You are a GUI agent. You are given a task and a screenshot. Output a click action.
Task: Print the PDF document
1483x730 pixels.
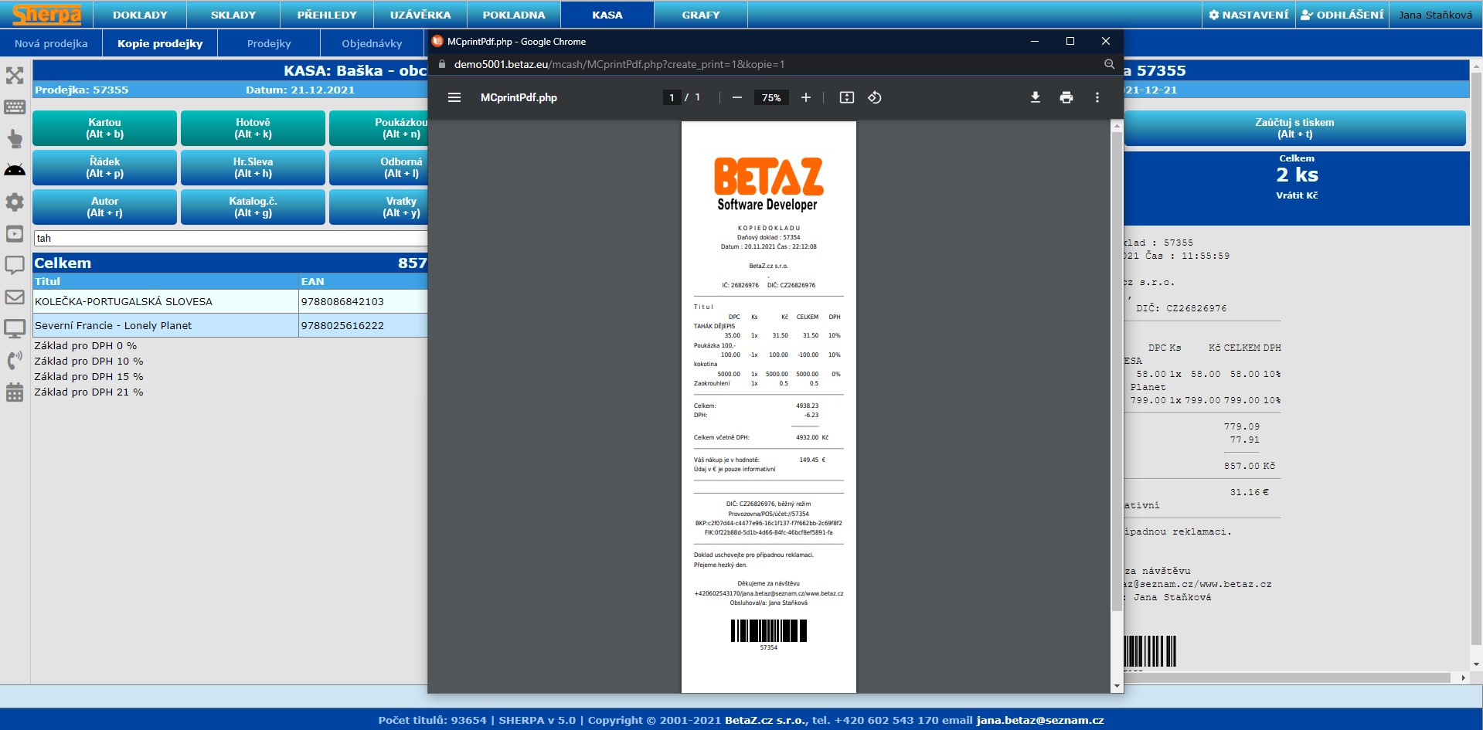coord(1066,97)
